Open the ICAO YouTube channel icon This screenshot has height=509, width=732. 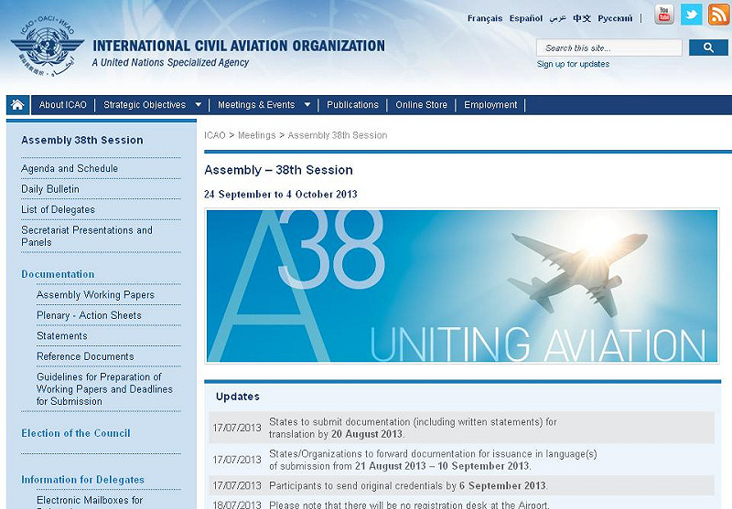(x=663, y=15)
